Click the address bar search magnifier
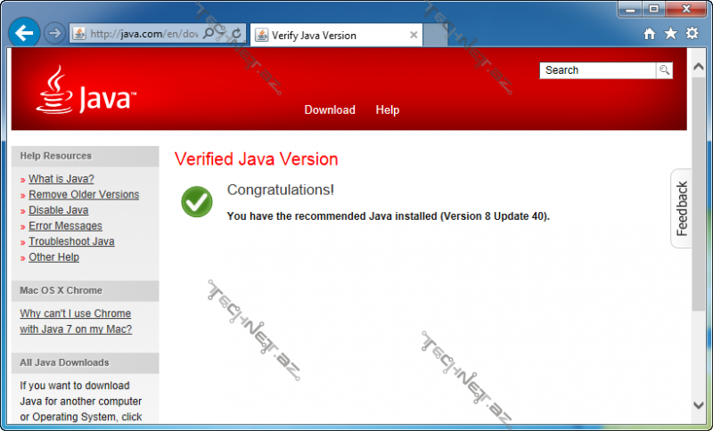The image size is (713, 431). tap(209, 33)
